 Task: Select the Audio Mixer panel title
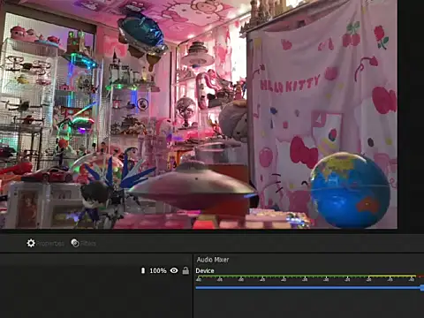tap(213, 260)
